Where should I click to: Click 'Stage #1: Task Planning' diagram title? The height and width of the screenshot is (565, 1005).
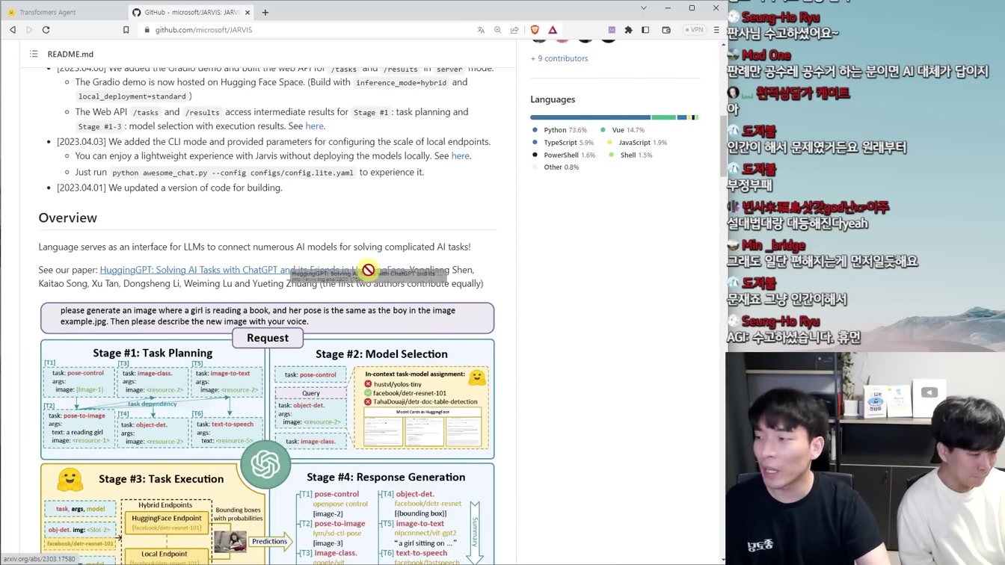(x=153, y=353)
